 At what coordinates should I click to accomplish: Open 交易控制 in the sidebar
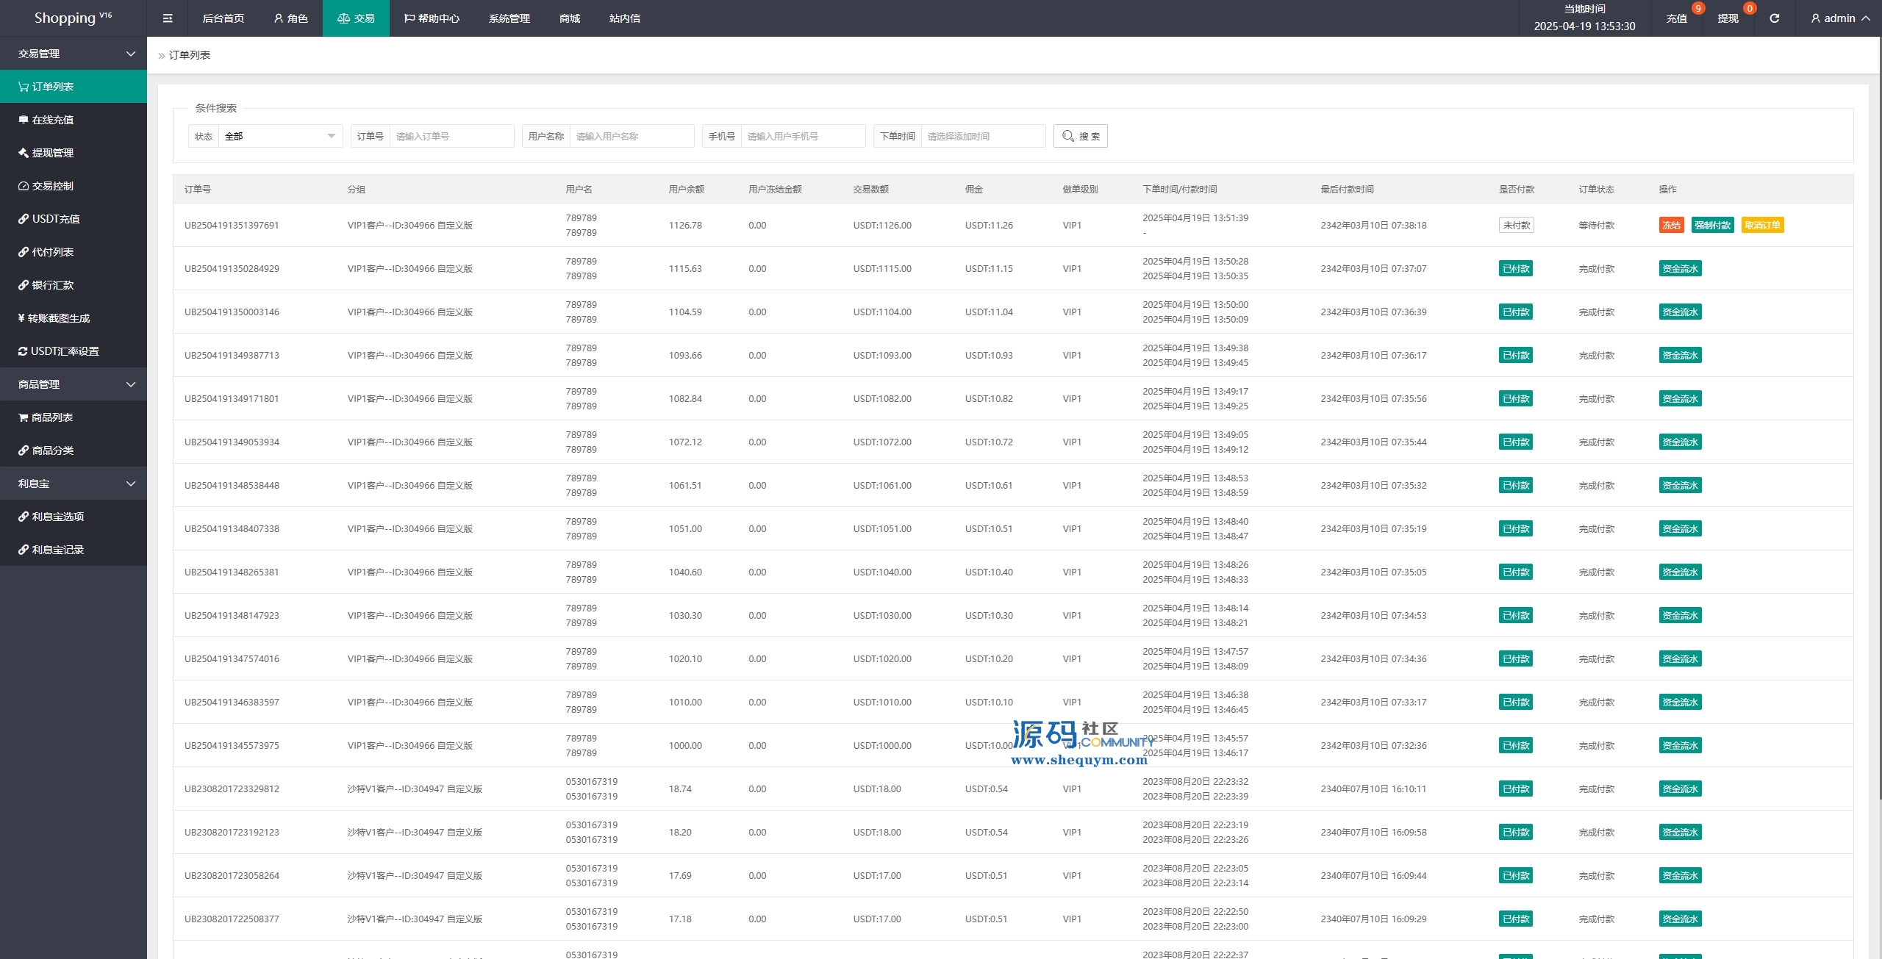click(52, 186)
